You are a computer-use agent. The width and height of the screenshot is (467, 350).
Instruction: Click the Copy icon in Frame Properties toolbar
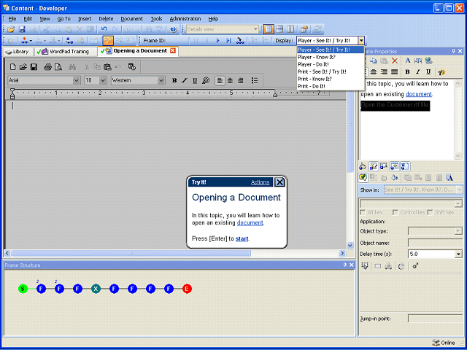coord(374,61)
